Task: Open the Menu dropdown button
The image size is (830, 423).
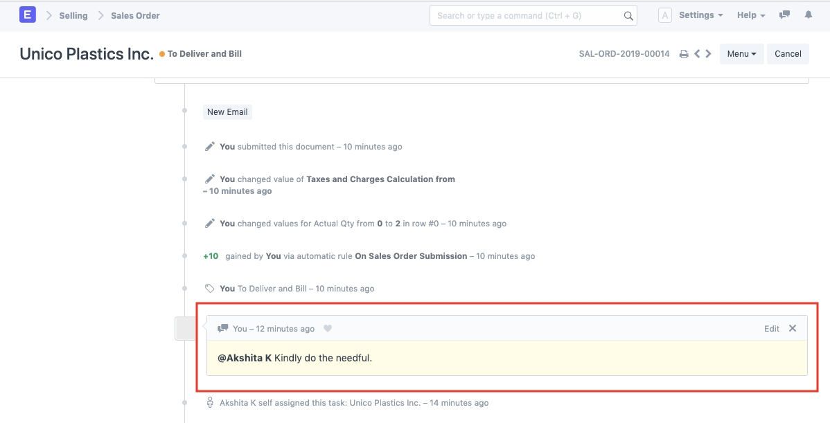Action: click(741, 54)
